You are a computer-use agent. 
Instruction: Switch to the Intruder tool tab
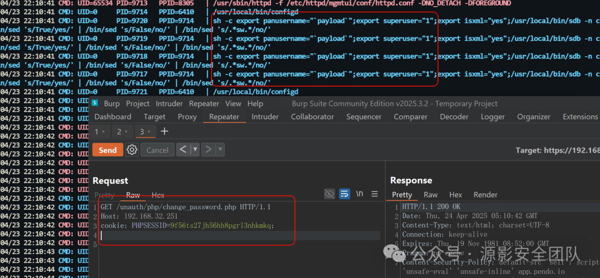(x=265, y=117)
